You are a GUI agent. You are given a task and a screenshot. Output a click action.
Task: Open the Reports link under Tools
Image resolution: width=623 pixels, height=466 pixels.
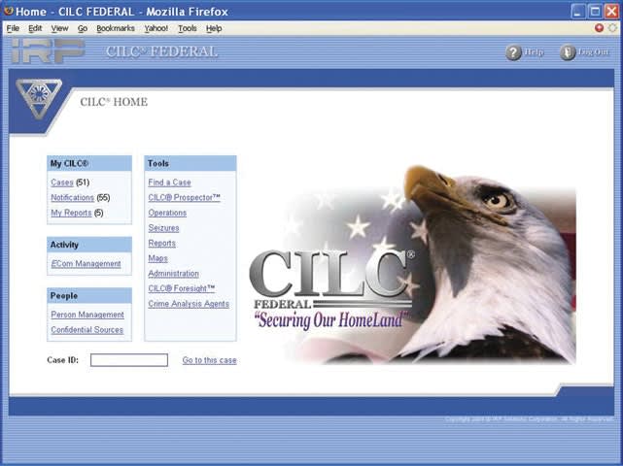161,244
